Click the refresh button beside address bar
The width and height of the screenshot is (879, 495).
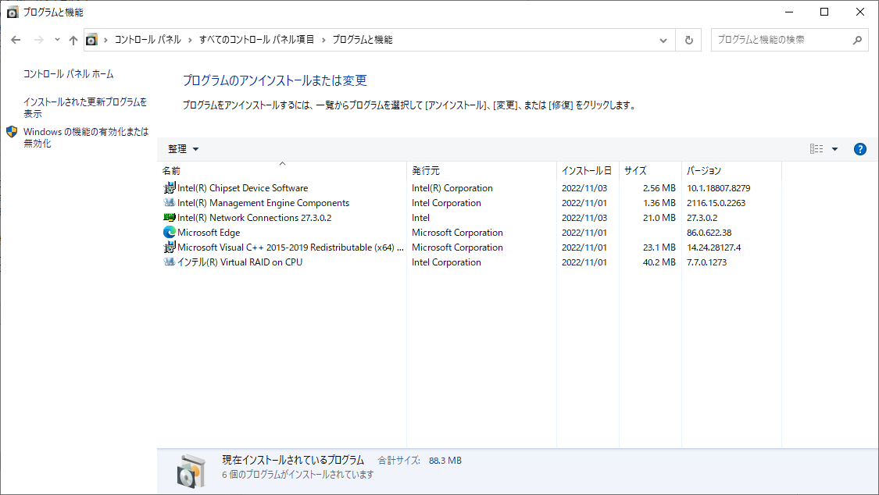688,40
